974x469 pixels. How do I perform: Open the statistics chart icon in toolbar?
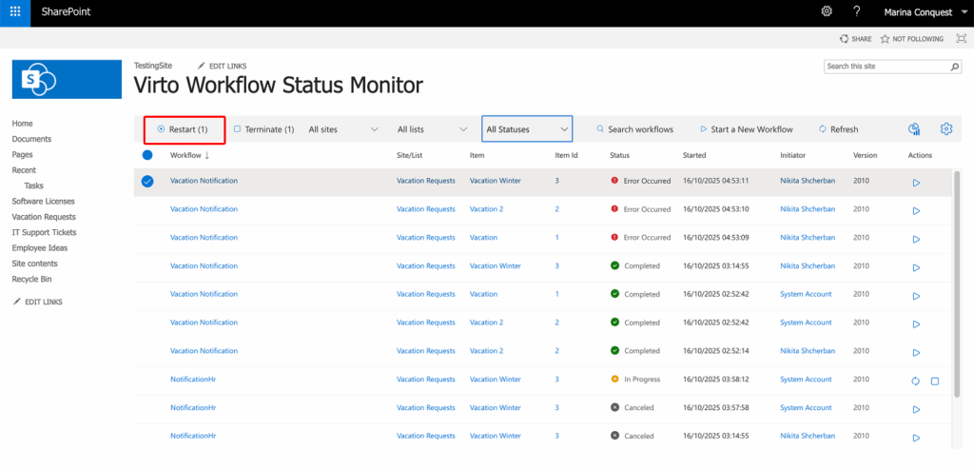pos(914,129)
